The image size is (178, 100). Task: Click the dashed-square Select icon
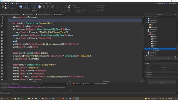click(x=29, y=7)
